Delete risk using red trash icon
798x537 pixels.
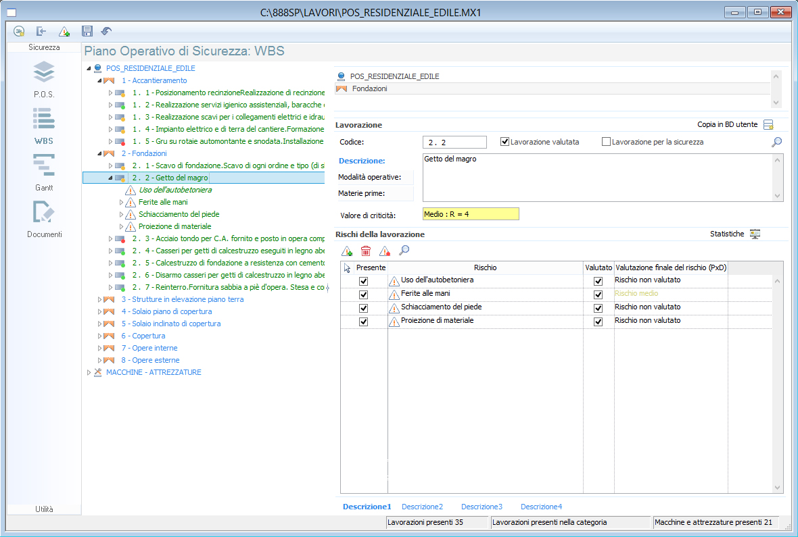coord(365,251)
